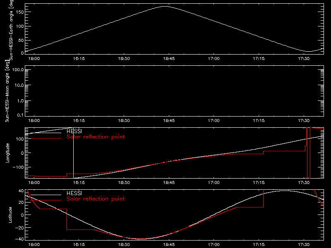Click 0.1 value on Moon angle axis
The width and height of the screenshot is (331, 248).
click(20, 115)
